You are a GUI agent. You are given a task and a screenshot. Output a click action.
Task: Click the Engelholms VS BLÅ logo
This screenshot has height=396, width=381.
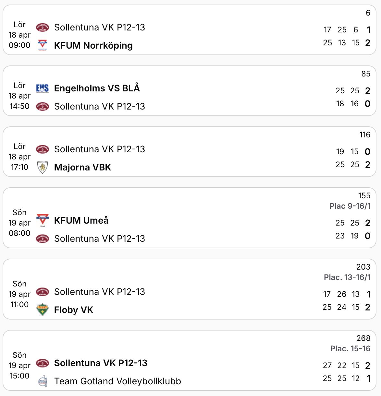point(43,88)
